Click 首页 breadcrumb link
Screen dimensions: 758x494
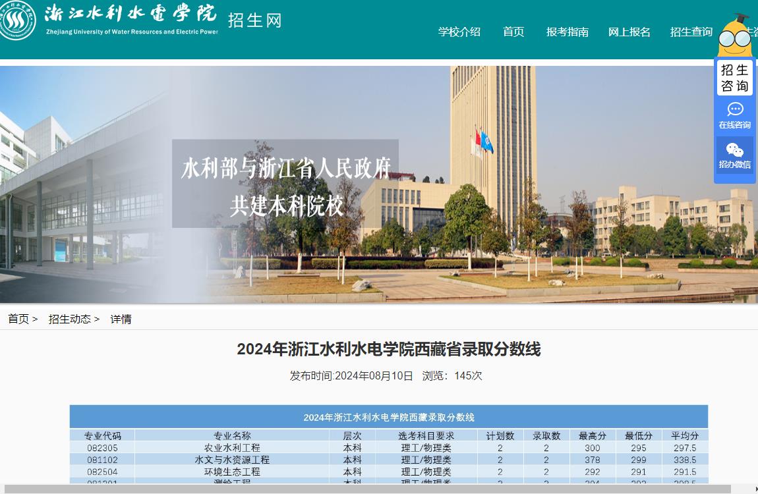pos(18,319)
